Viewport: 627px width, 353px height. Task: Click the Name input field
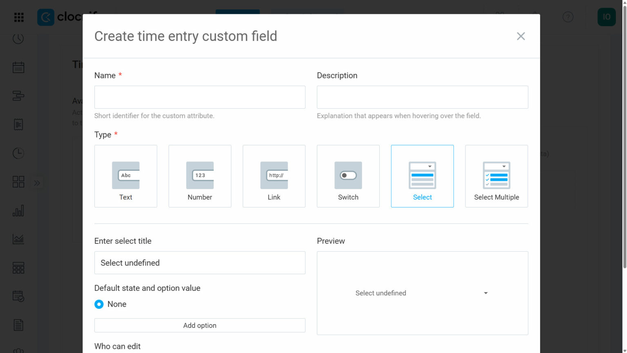pos(200,97)
